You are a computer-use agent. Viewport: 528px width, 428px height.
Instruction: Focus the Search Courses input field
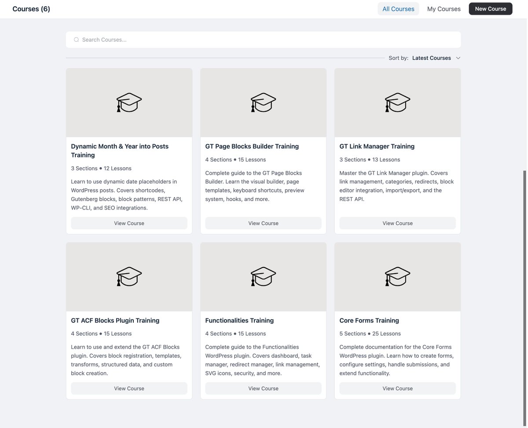click(263, 40)
